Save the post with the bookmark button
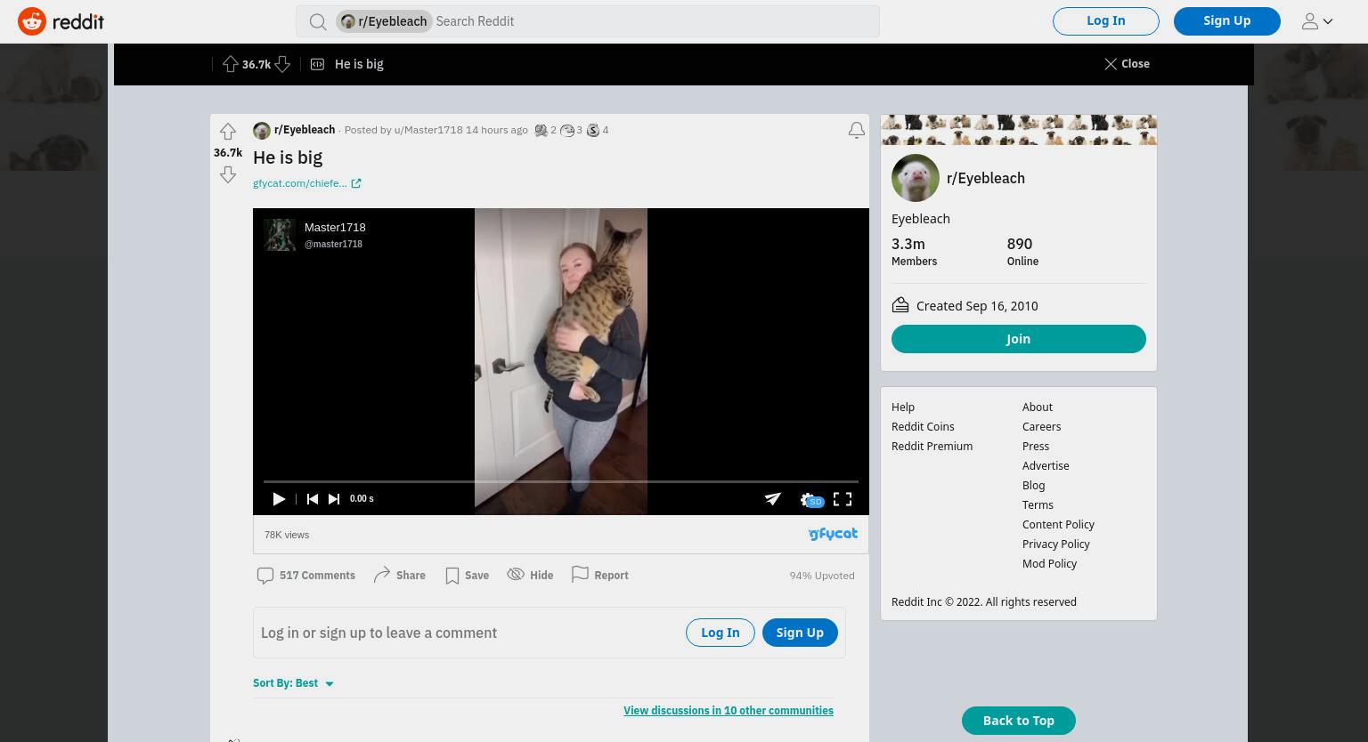Image resolution: width=1368 pixels, height=742 pixels. click(467, 576)
